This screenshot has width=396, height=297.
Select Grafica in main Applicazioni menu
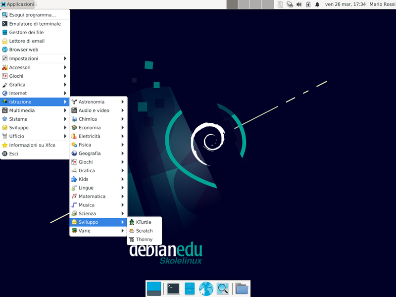[35, 85]
